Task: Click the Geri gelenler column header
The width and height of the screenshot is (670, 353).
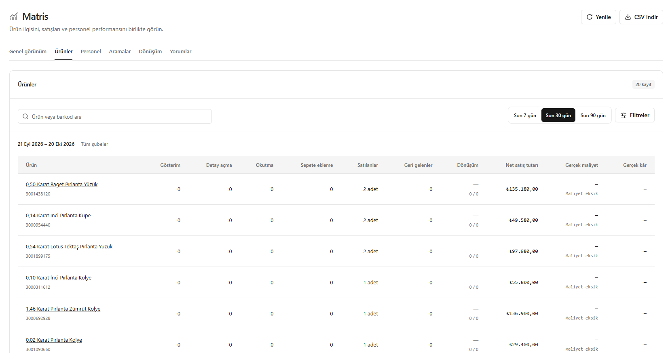Action: (x=418, y=165)
